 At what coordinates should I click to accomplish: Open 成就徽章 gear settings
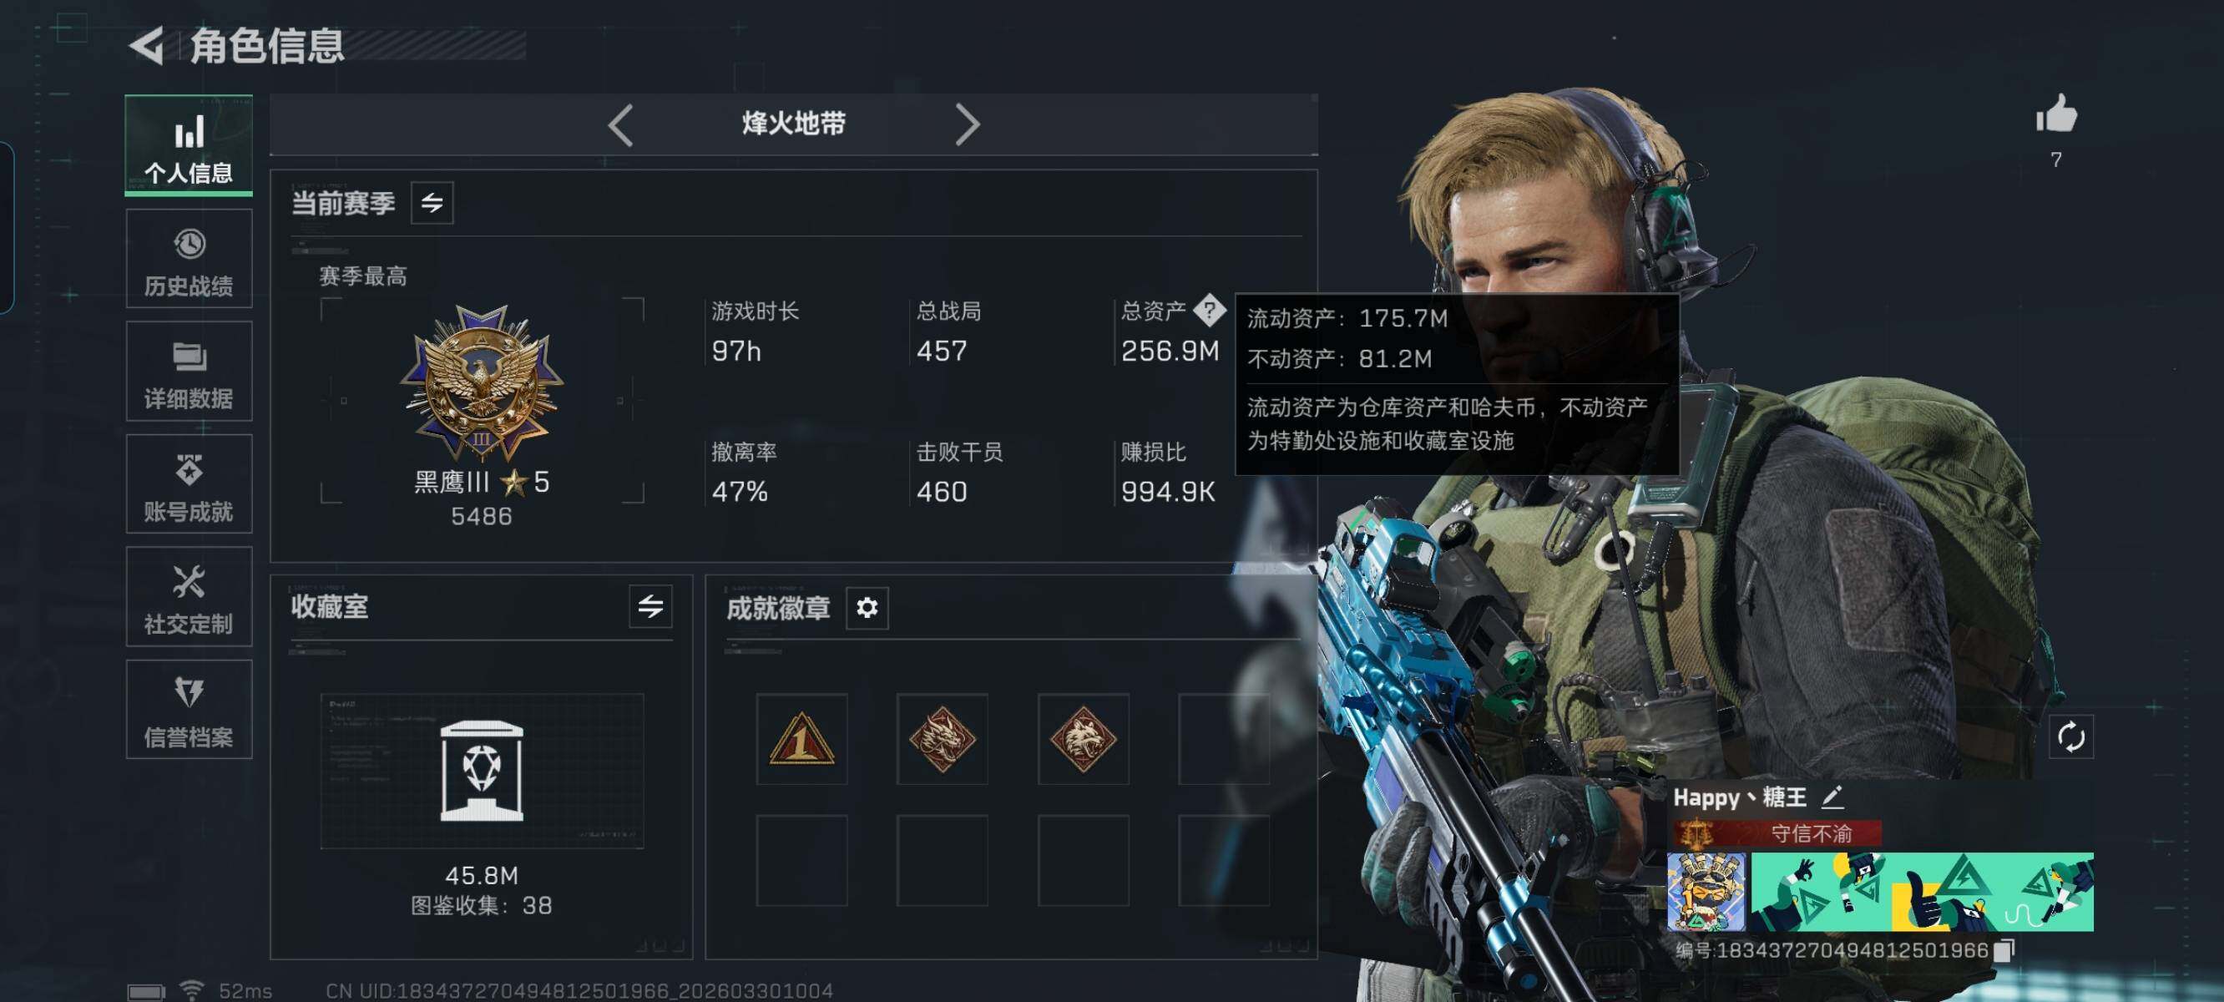(x=867, y=608)
